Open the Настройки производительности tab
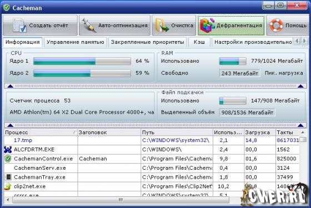Image resolution: width=311 pixels, height=208 pixels. coord(253,42)
